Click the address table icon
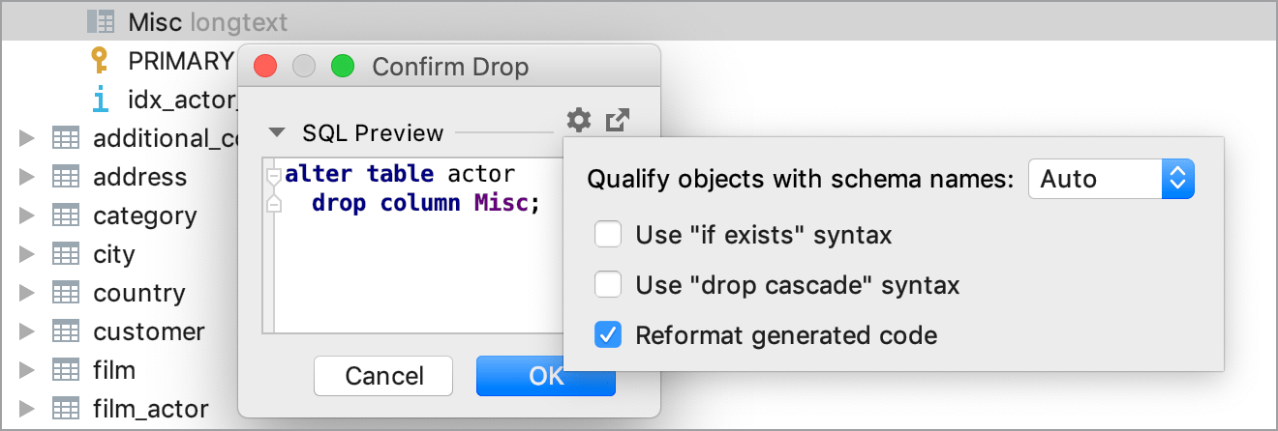 [x=65, y=177]
